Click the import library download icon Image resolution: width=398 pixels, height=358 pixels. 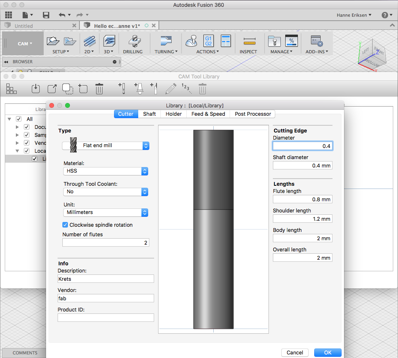tap(35, 89)
